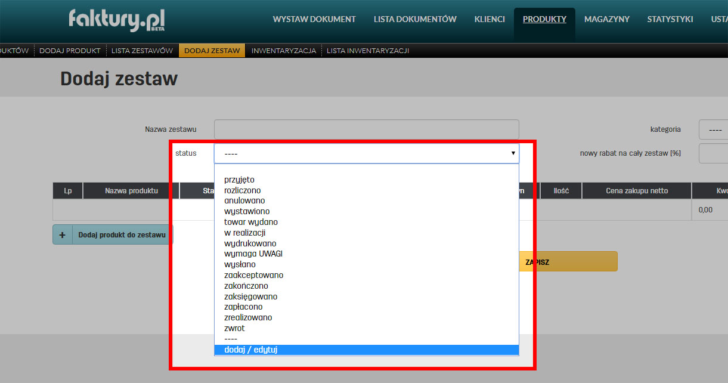This screenshot has height=383, width=728.
Task: Expand the kategoria dropdown
Action: pyautogui.click(x=714, y=129)
